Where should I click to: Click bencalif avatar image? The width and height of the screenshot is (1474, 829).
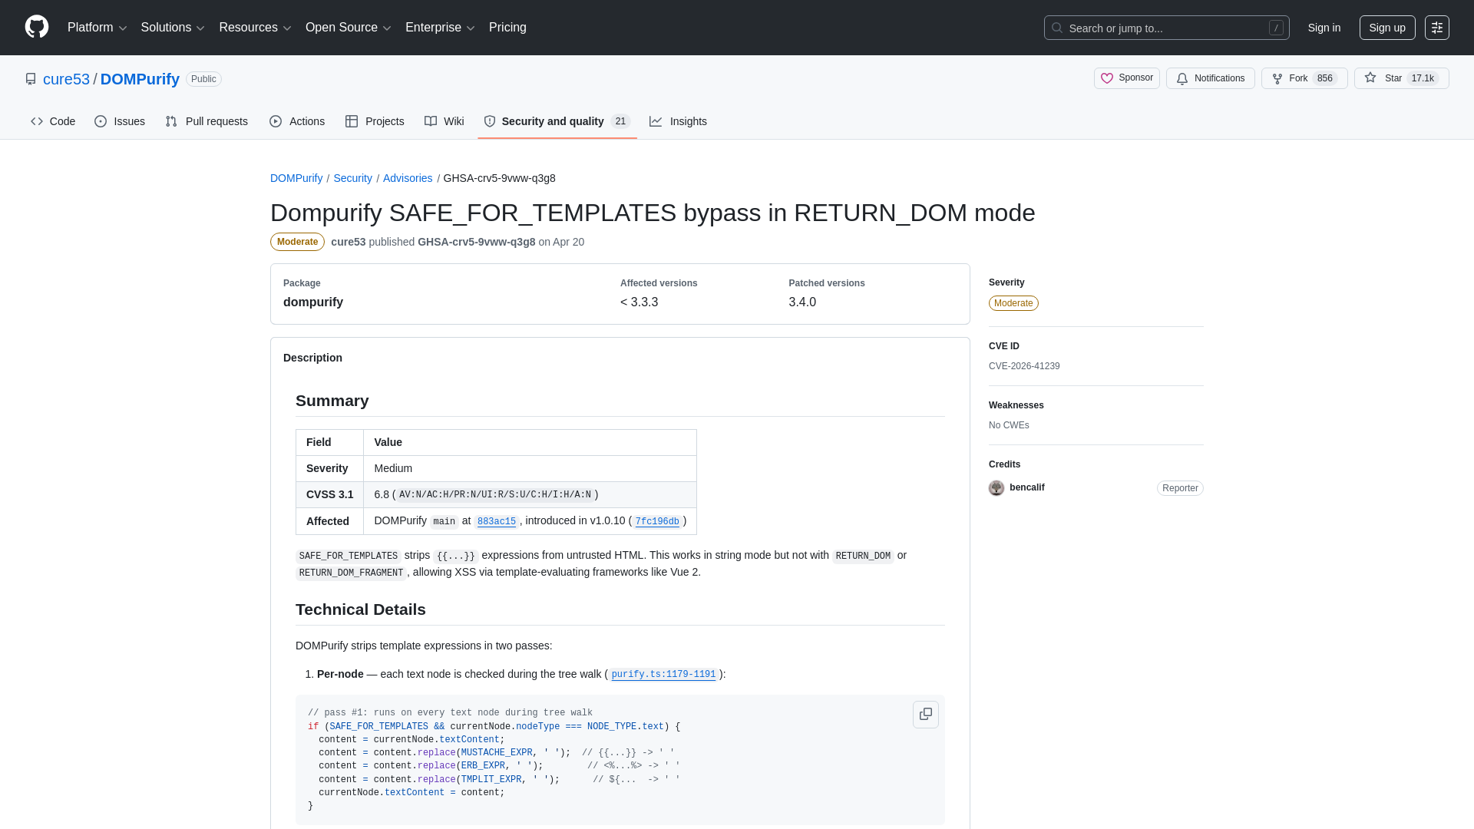click(996, 488)
